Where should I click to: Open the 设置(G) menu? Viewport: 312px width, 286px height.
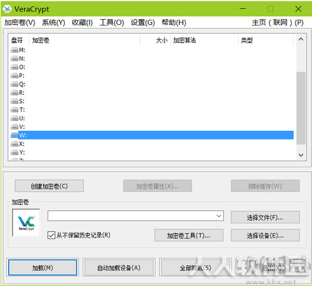142,23
